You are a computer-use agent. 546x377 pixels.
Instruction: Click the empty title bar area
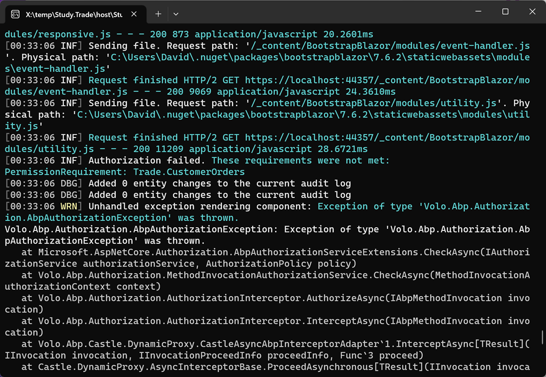(320, 12)
